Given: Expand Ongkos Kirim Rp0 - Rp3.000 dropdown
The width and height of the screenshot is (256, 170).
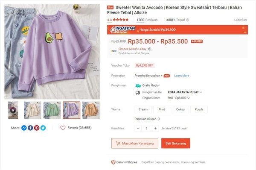Looking at the screenshot, I should [179, 98].
